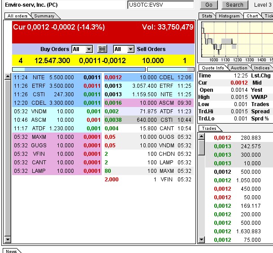The width and height of the screenshot is (273, 253).
Task: Select CHDN sell order at 2
Action: [149, 154]
